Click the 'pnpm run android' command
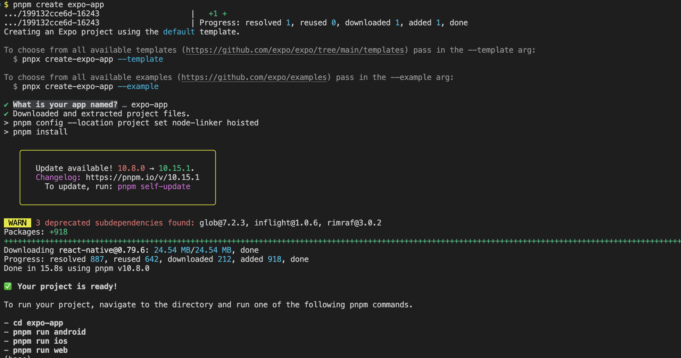681x358 pixels. [x=49, y=332]
